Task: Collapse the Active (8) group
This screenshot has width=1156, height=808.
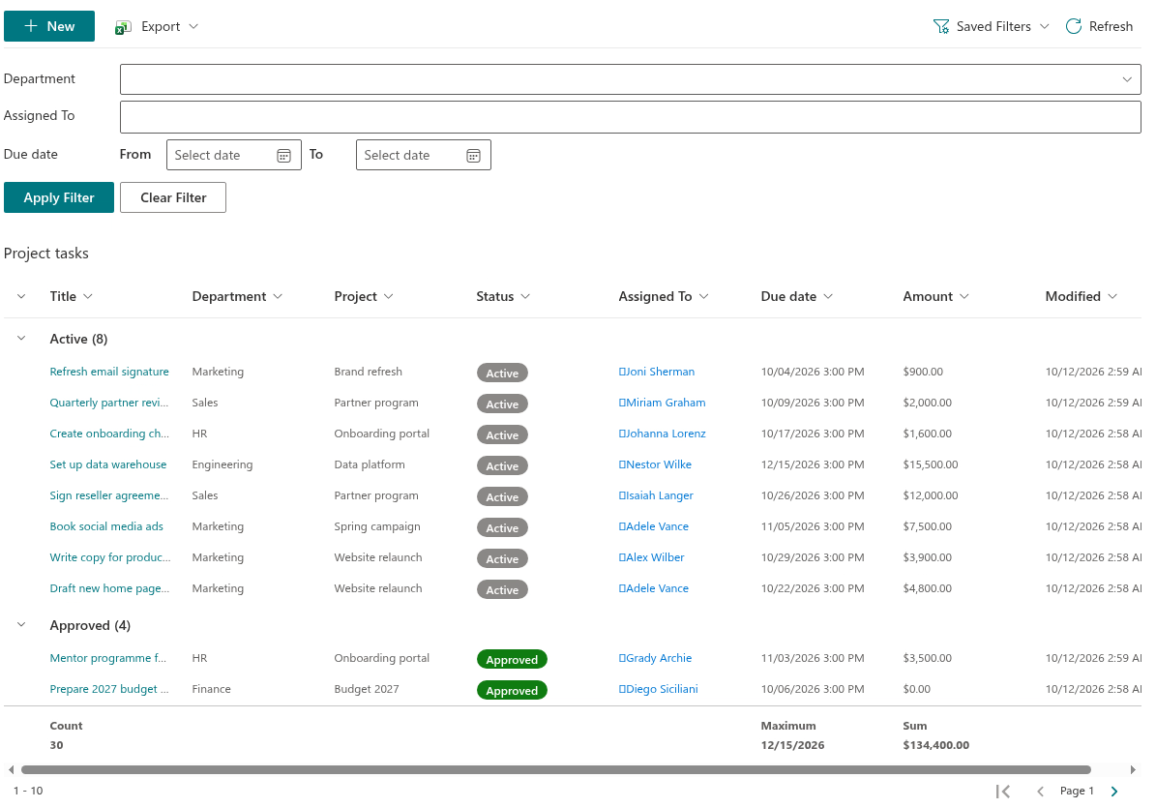Action: (21, 339)
